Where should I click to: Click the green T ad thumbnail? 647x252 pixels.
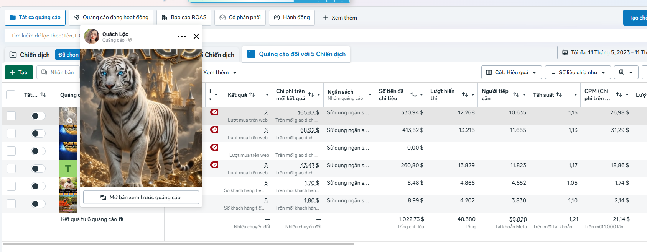pos(68,169)
